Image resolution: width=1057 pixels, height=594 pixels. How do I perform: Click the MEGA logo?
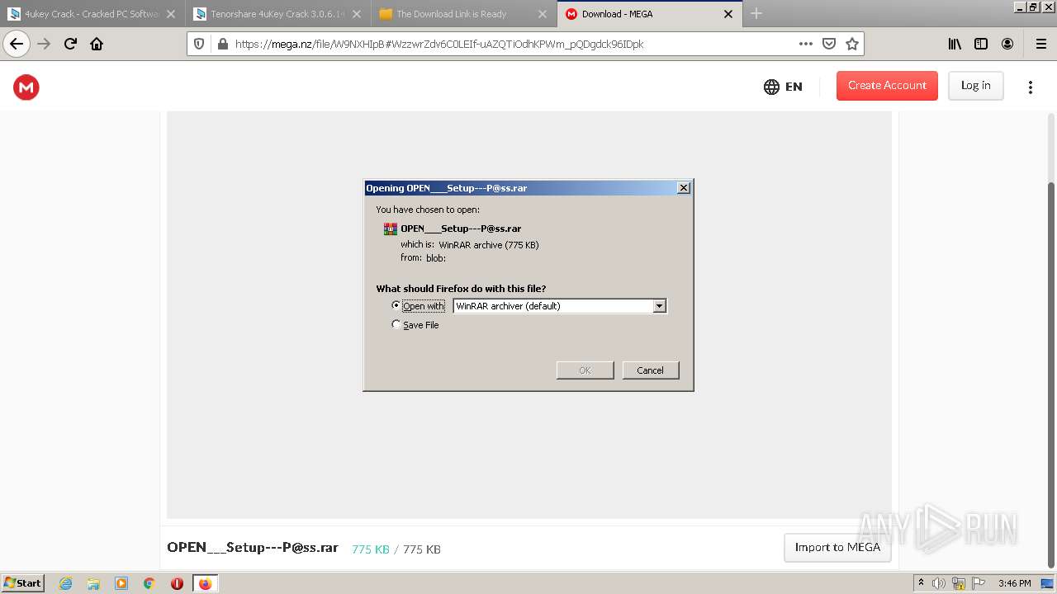coord(26,87)
